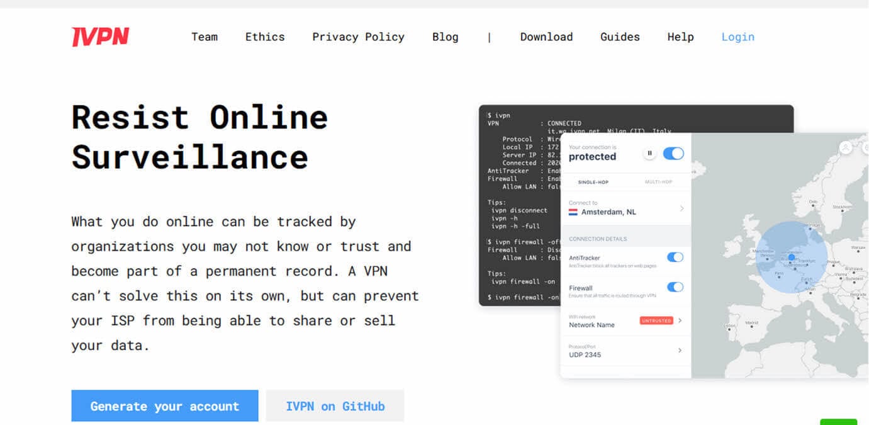Go to the Ethics page
Image resolution: width=869 pixels, height=425 pixels.
pos(265,37)
